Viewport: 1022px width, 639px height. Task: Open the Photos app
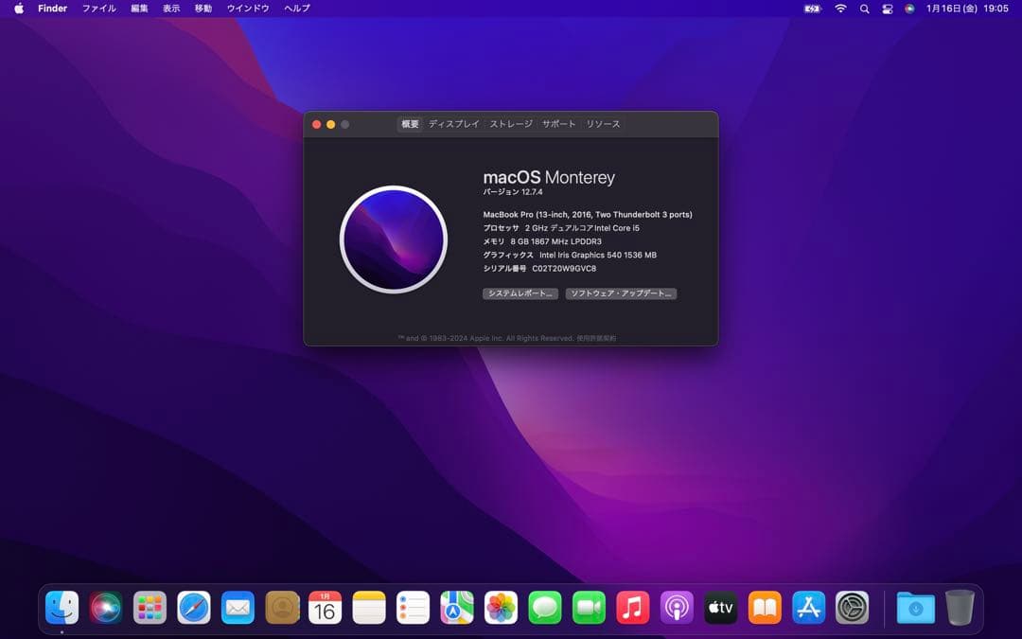point(500,608)
